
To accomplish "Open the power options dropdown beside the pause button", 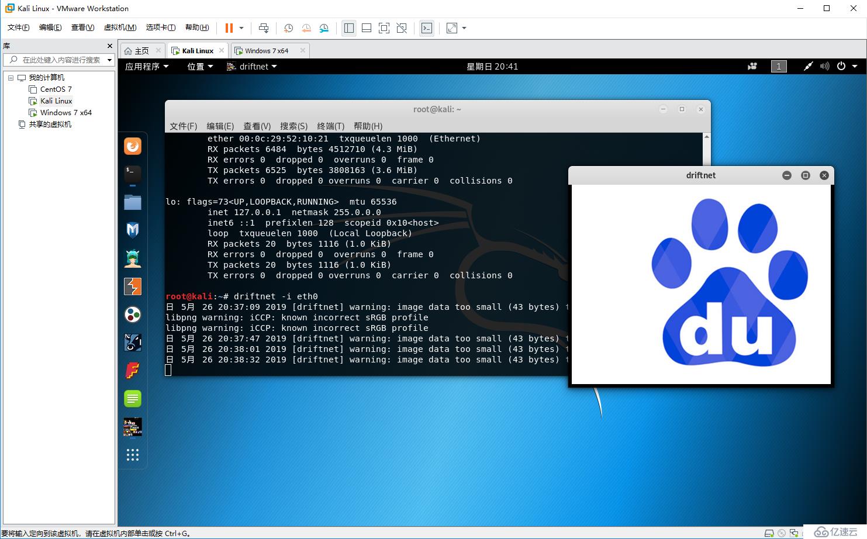I will point(241,28).
